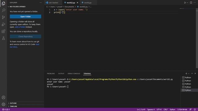Click the Clone Repository button

25,36
